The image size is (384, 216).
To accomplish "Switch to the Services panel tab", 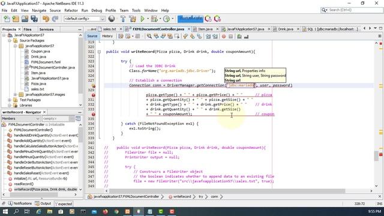I will tap(46, 29).
